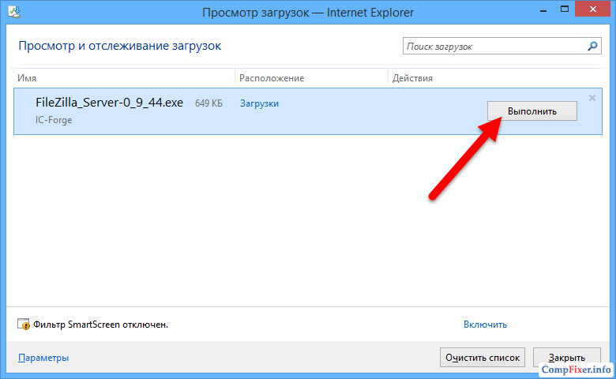
Task: Click the 'IC-Forge' publisher text
Action: pyautogui.click(x=54, y=120)
